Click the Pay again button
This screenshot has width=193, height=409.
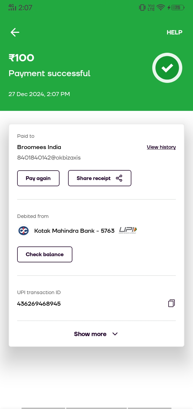(x=38, y=178)
